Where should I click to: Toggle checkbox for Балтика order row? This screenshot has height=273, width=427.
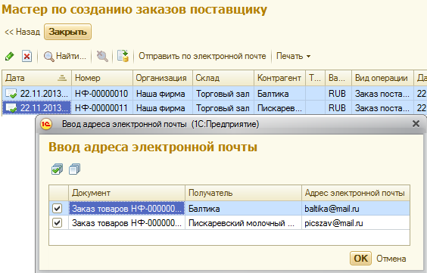(x=58, y=209)
